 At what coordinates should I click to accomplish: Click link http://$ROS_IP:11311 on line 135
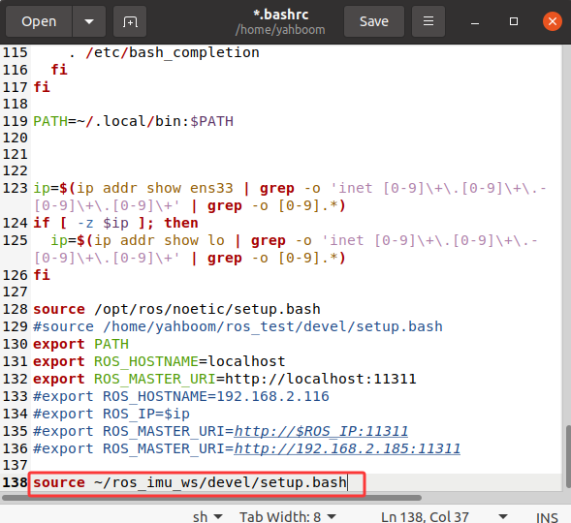(x=321, y=431)
